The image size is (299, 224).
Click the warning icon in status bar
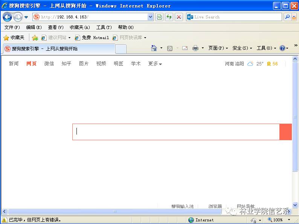tap(5, 220)
